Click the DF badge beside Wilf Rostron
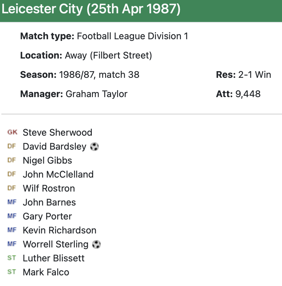The height and width of the screenshot is (286, 282). [x=12, y=188]
